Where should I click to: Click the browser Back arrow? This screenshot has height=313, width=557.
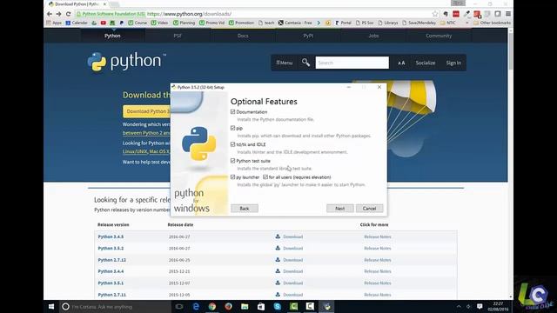[x=50, y=14]
